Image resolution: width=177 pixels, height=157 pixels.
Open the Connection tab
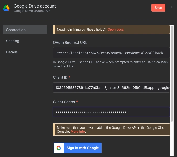(25, 30)
